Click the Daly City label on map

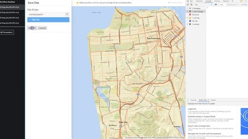(x=123, y=122)
